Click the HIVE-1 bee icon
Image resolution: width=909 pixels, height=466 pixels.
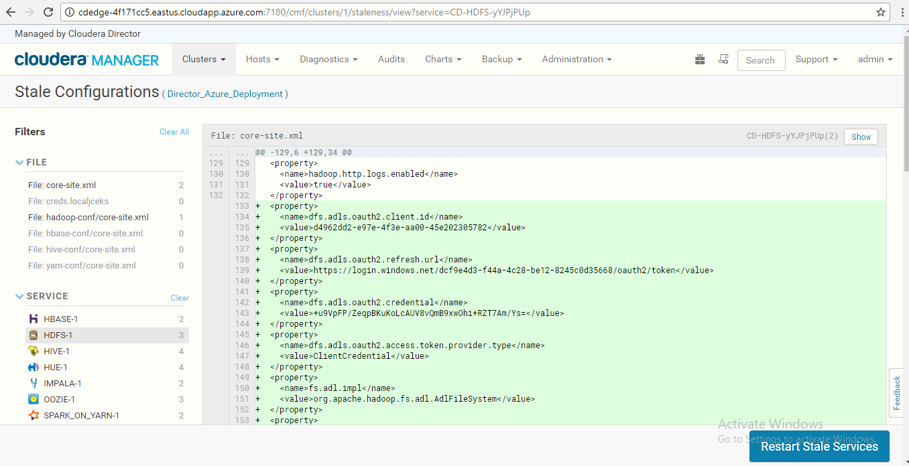point(33,352)
